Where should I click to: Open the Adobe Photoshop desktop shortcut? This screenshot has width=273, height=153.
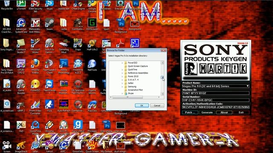64,66
